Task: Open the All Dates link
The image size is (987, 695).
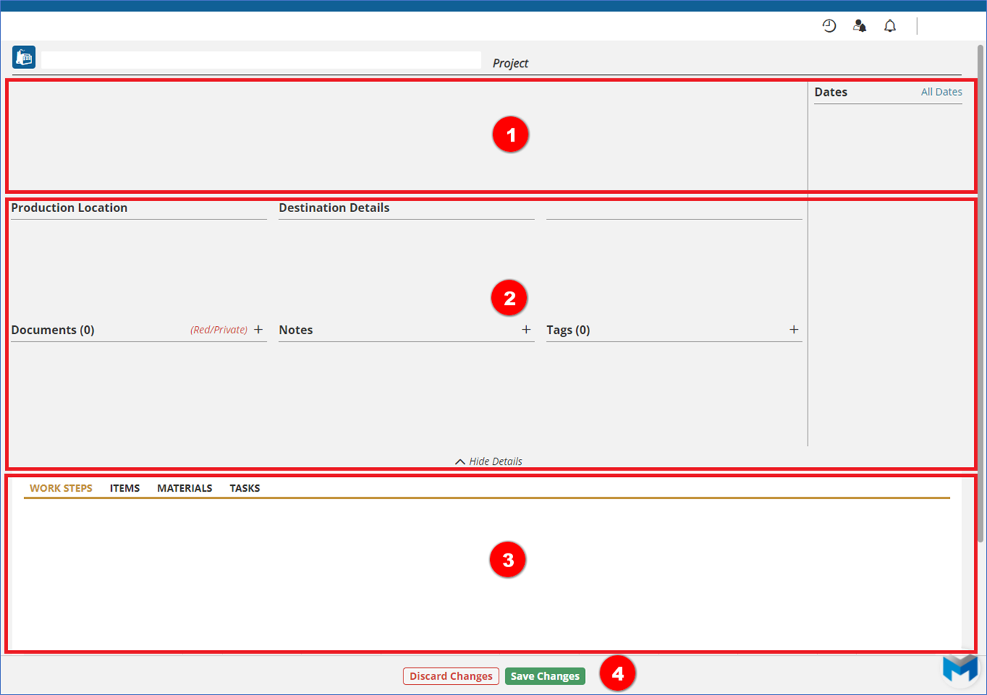Action: point(941,92)
